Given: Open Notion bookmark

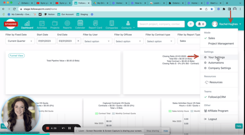Looking at the screenshot, I should tap(49, 14).
